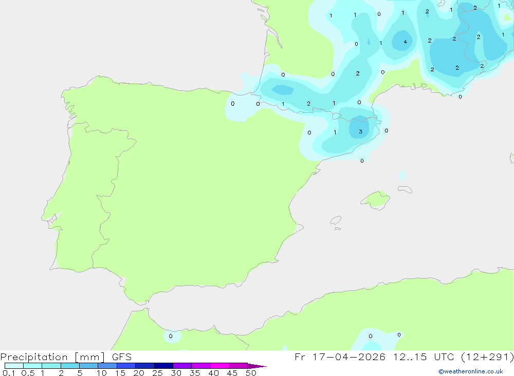Click the '0.1' legend label
Viewport: 514px width, 376px height.
tap(9, 373)
